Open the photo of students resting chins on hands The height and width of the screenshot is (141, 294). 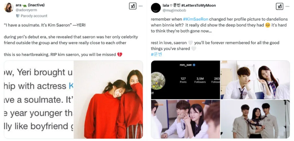coord(185,119)
